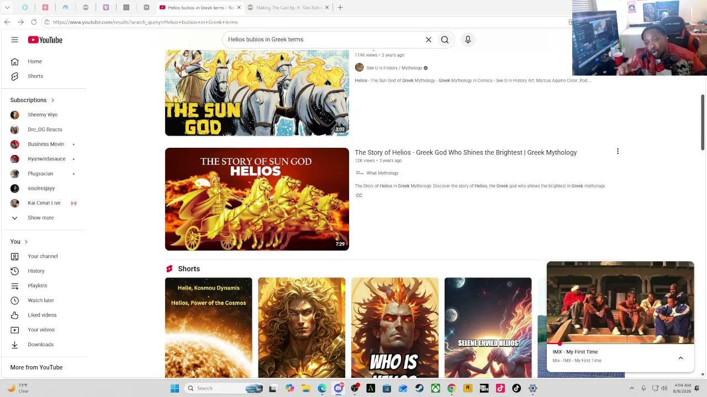Open Your channel
The width and height of the screenshot is (707, 397).
pos(43,256)
